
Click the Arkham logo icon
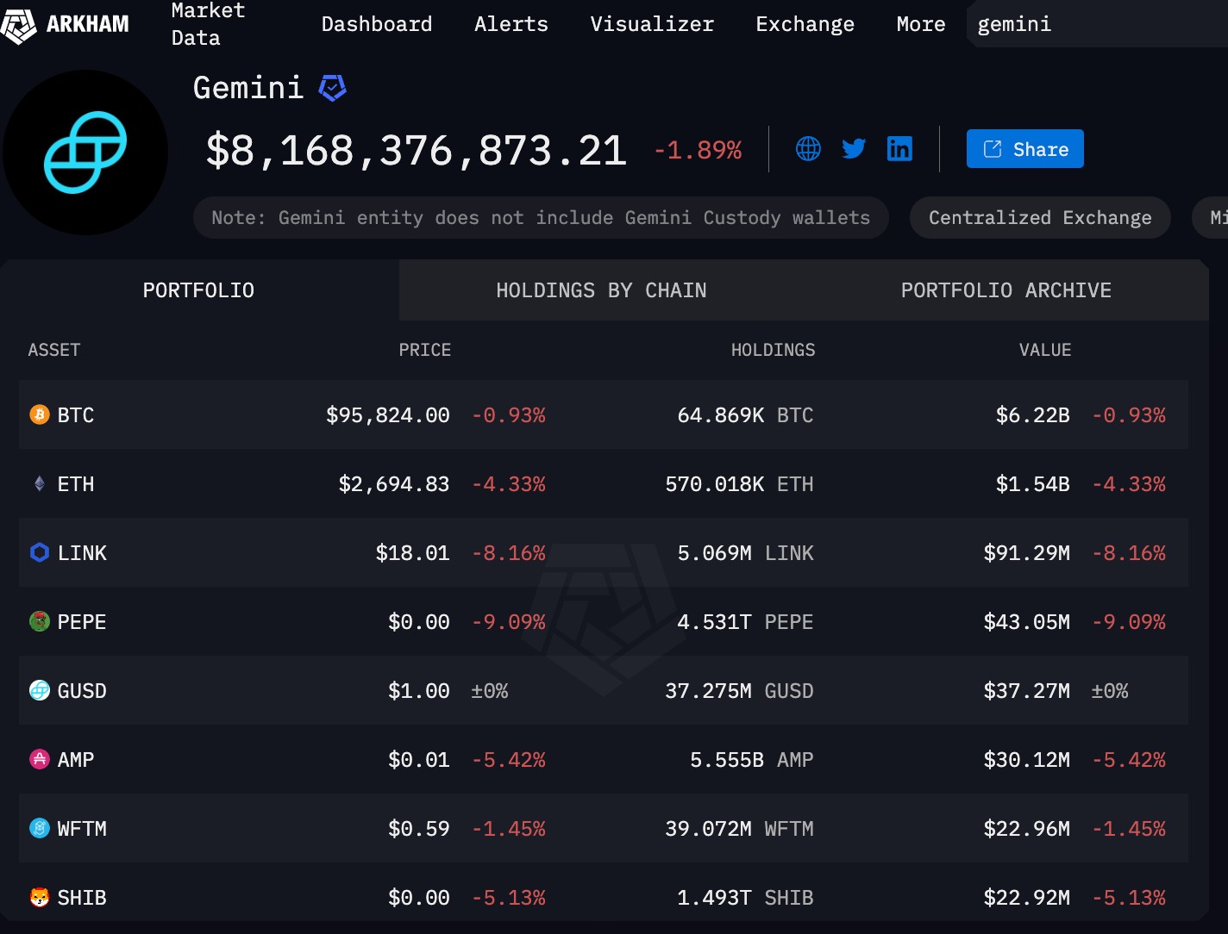pyautogui.click(x=18, y=25)
